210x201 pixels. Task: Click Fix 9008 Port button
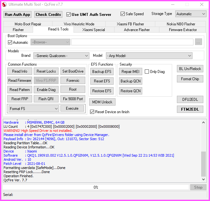tap(73, 99)
